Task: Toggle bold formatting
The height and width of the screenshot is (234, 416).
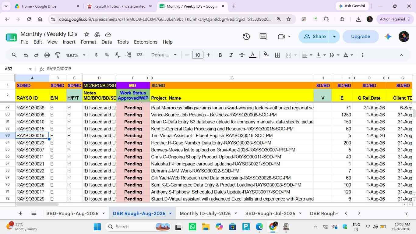Action: click(220, 55)
